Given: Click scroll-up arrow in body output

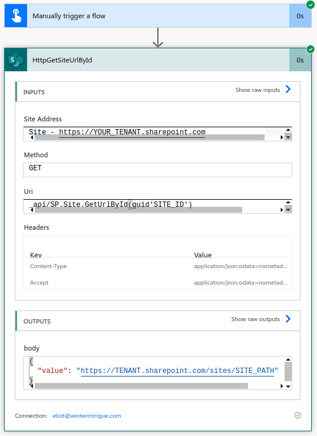Looking at the screenshot, I should click(x=288, y=359).
